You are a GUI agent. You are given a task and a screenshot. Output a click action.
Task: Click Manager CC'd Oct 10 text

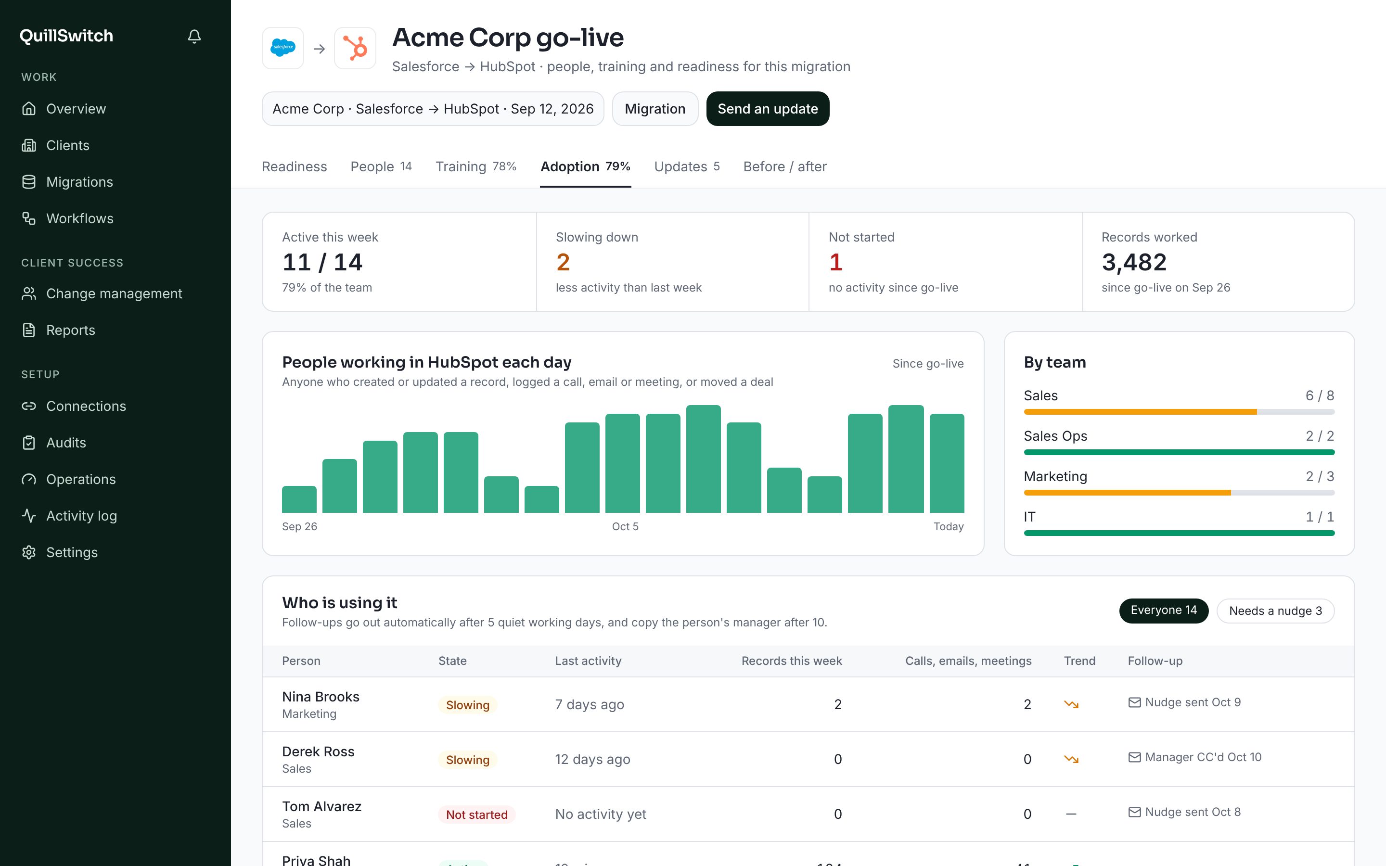click(x=1203, y=758)
